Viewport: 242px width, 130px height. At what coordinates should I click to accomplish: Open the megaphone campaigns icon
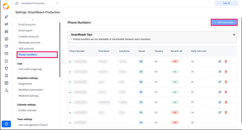pos(6,24)
